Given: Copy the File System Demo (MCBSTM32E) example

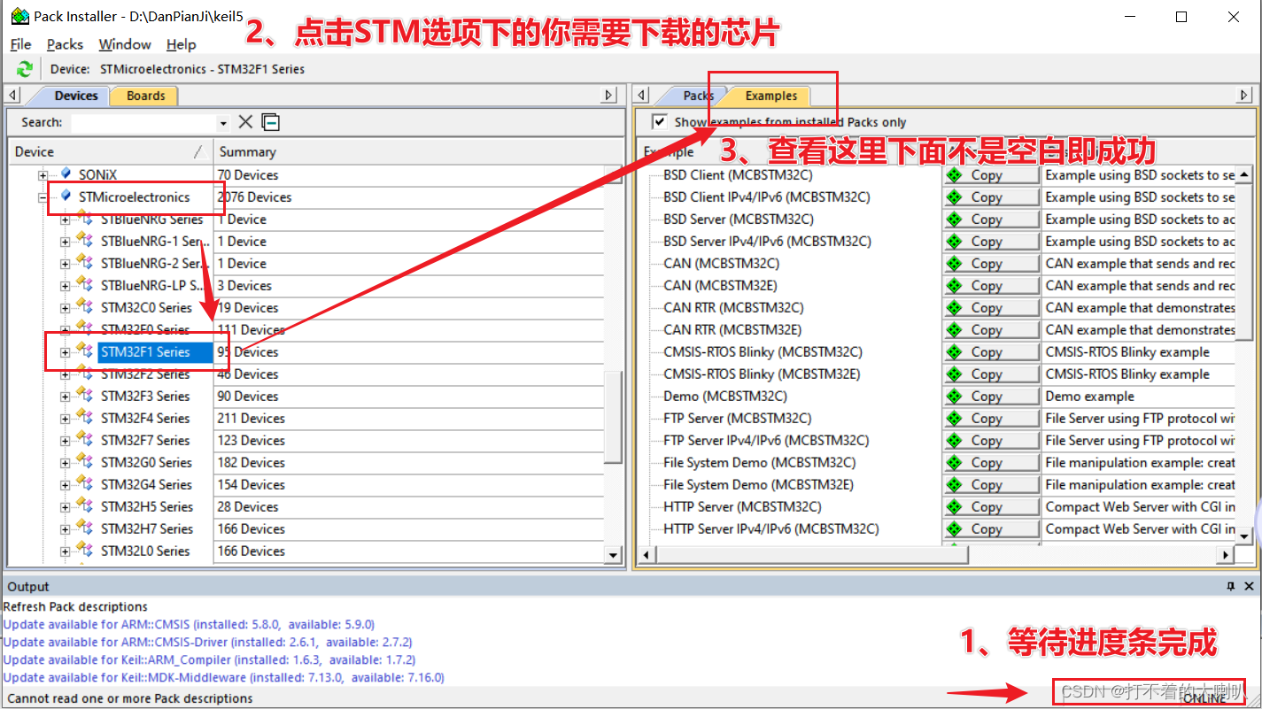Looking at the screenshot, I should pyautogui.click(x=991, y=485).
